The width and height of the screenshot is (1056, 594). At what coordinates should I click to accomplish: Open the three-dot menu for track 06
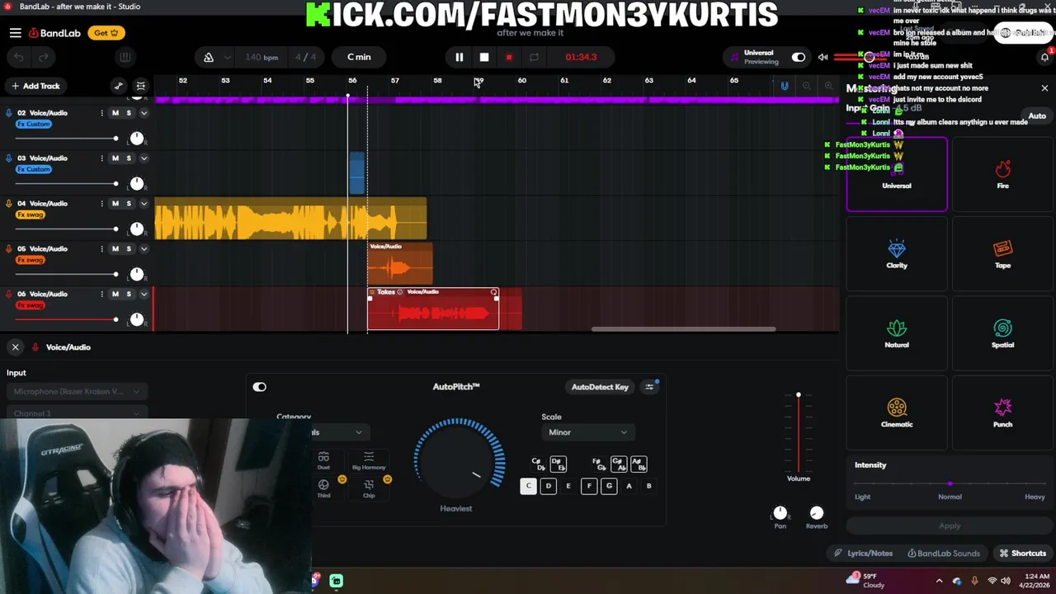tap(102, 295)
